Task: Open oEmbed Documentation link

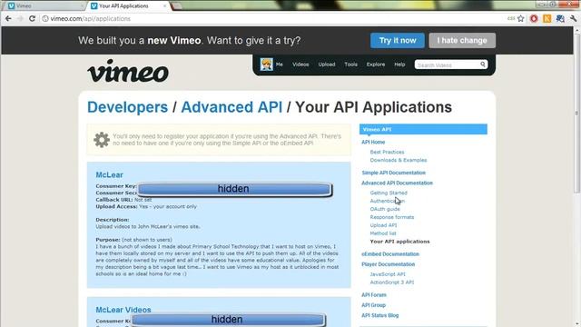Action: click(x=390, y=254)
